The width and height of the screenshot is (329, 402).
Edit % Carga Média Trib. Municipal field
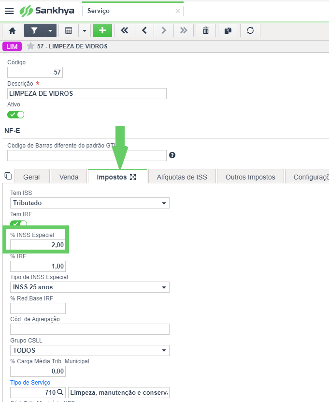(x=38, y=371)
